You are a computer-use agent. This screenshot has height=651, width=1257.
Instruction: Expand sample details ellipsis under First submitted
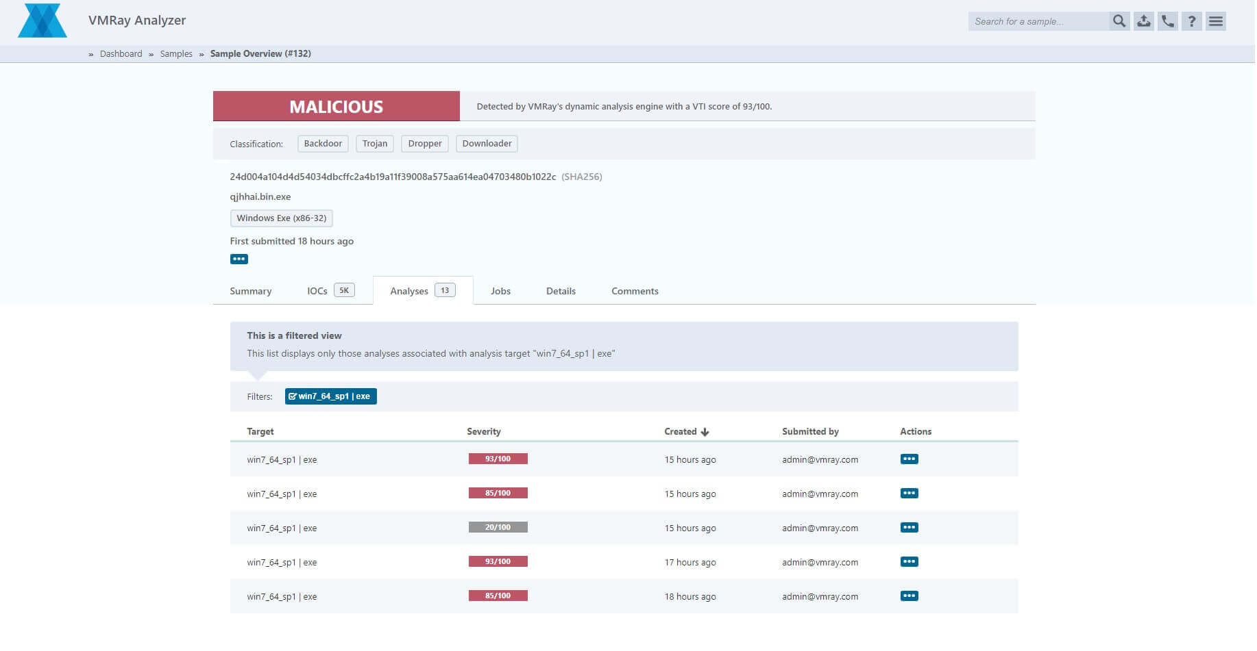click(x=239, y=259)
